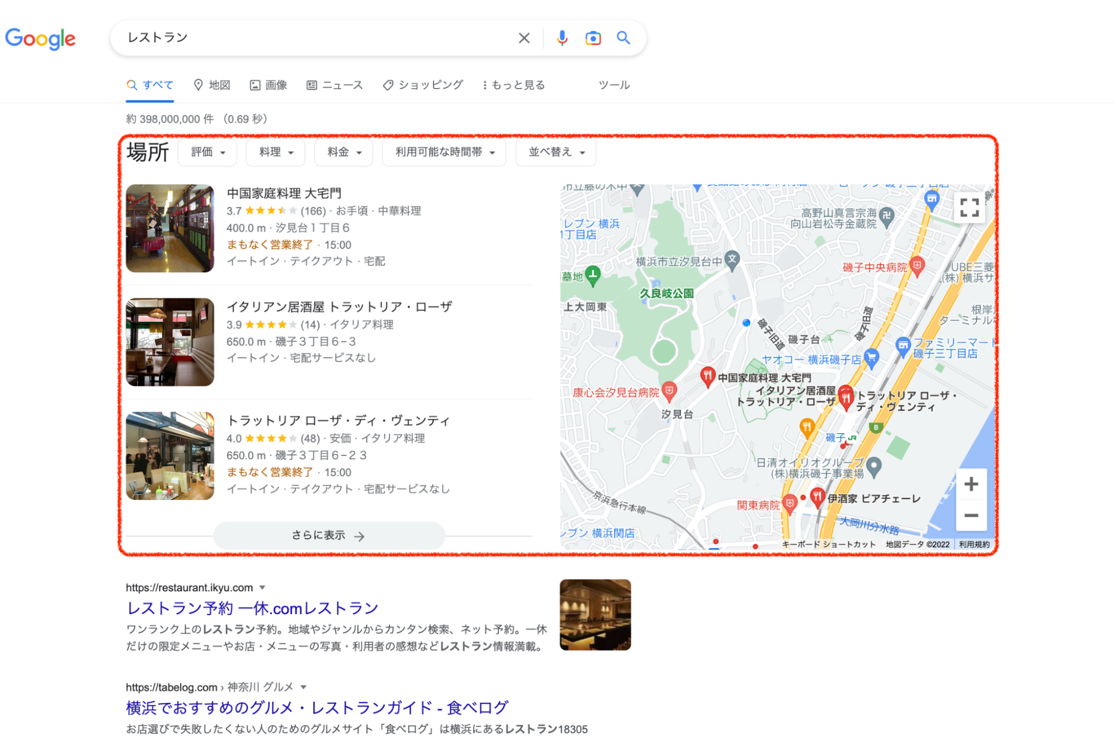Expand the 利用可能な時間帯 hours dropdown
This screenshot has height=740, width=1114.
444,152
